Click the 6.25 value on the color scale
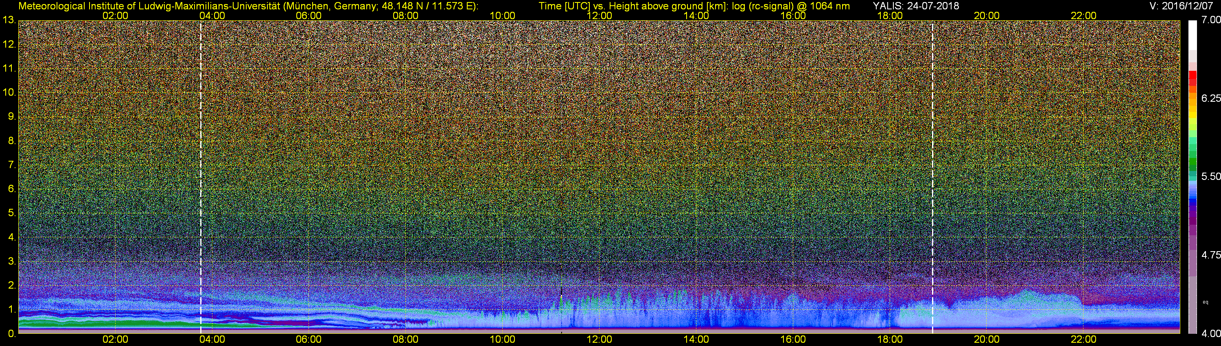 coord(1211,98)
